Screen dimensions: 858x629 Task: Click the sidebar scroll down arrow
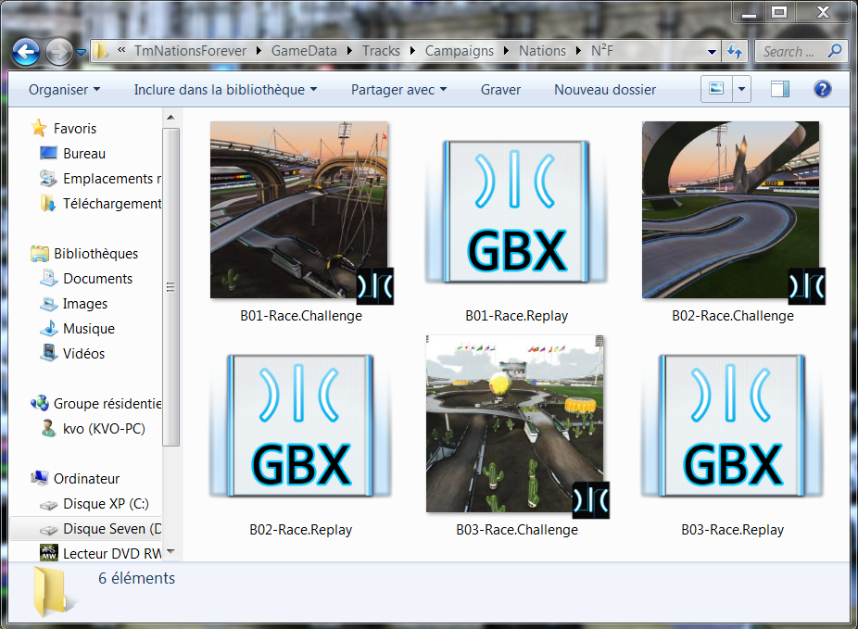[x=170, y=551]
